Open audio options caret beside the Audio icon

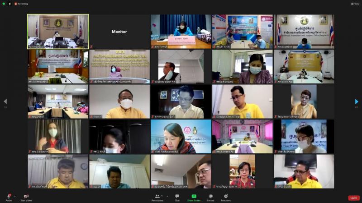click(14, 196)
